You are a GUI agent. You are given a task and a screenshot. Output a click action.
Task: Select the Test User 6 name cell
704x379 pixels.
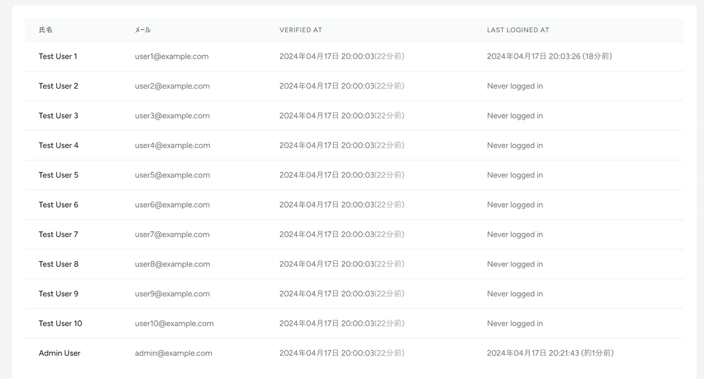point(59,205)
